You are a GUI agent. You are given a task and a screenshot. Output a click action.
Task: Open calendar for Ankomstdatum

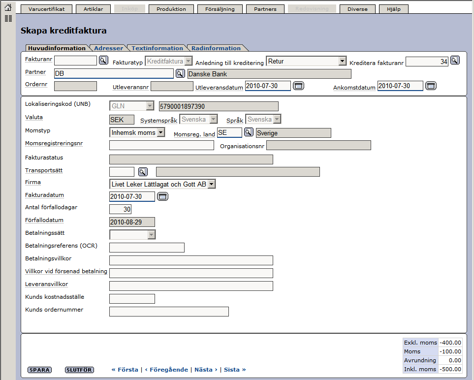[431, 86]
